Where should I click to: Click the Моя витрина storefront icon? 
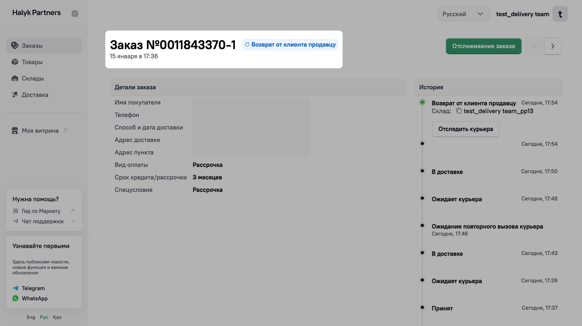[15, 130]
